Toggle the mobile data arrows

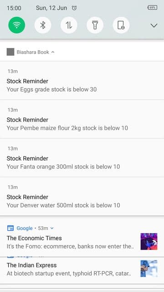point(69,25)
